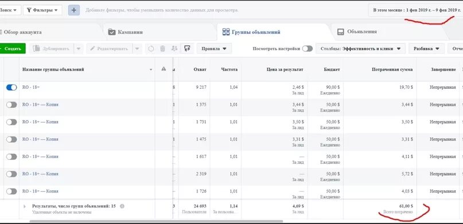463x224 pixels.
Task: Click the 1,04 frequency cell
Action: tap(234, 87)
